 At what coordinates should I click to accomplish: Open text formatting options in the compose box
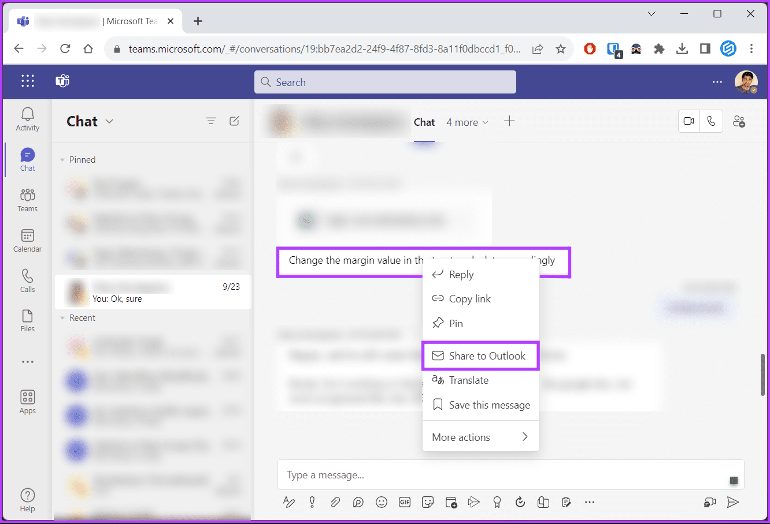289,502
